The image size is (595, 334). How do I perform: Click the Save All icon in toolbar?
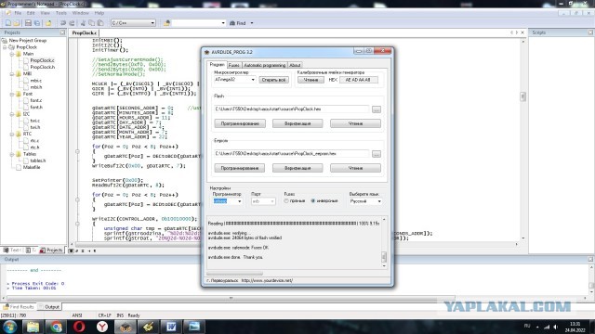pyautogui.click(x=37, y=23)
